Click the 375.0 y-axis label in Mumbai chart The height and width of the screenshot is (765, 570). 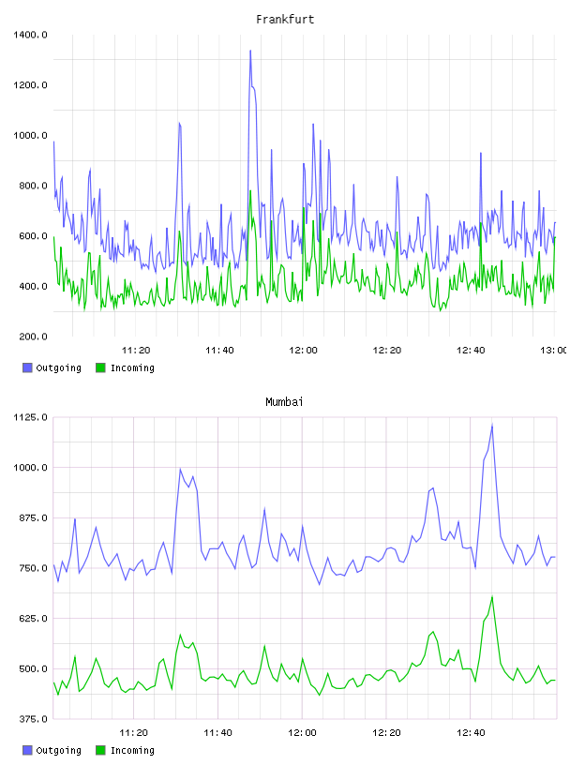(x=33, y=719)
